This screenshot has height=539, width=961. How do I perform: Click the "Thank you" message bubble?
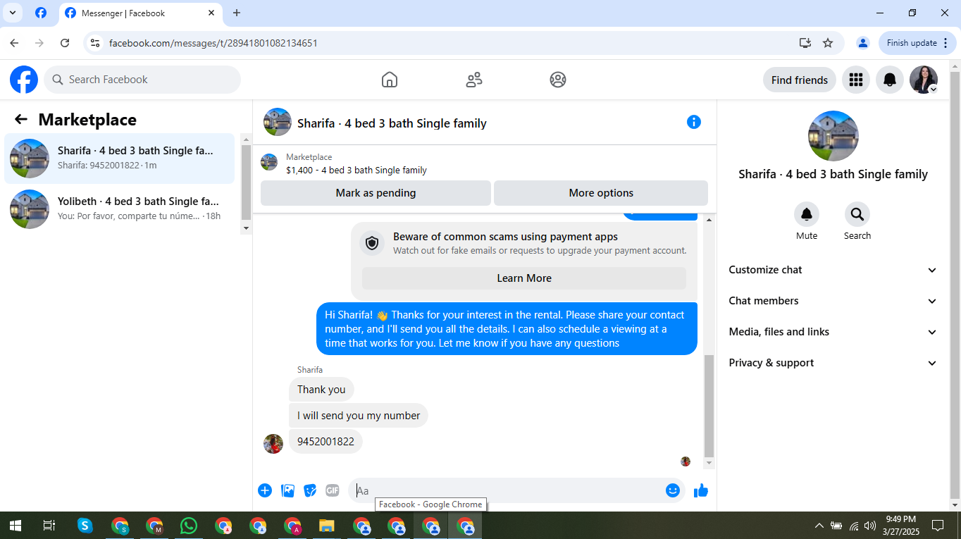click(x=321, y=390)
